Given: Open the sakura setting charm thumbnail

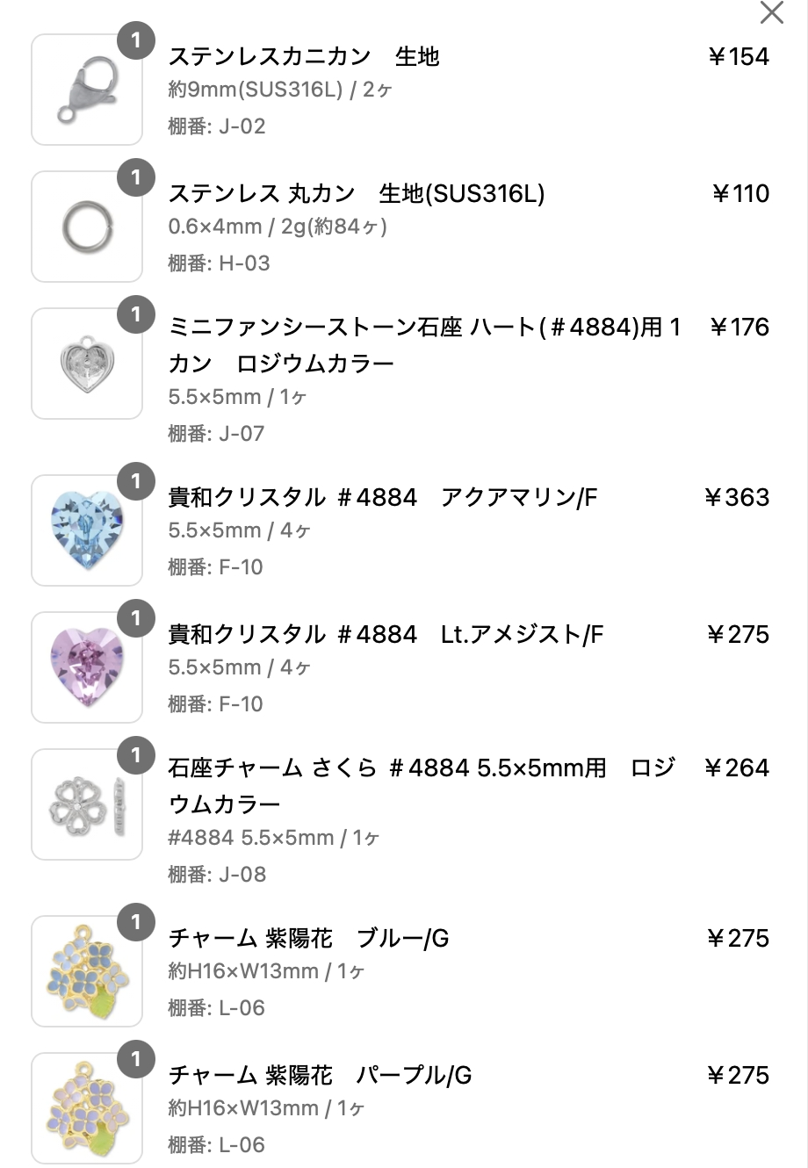Looking at the screenshot, I should click(87, 804).
